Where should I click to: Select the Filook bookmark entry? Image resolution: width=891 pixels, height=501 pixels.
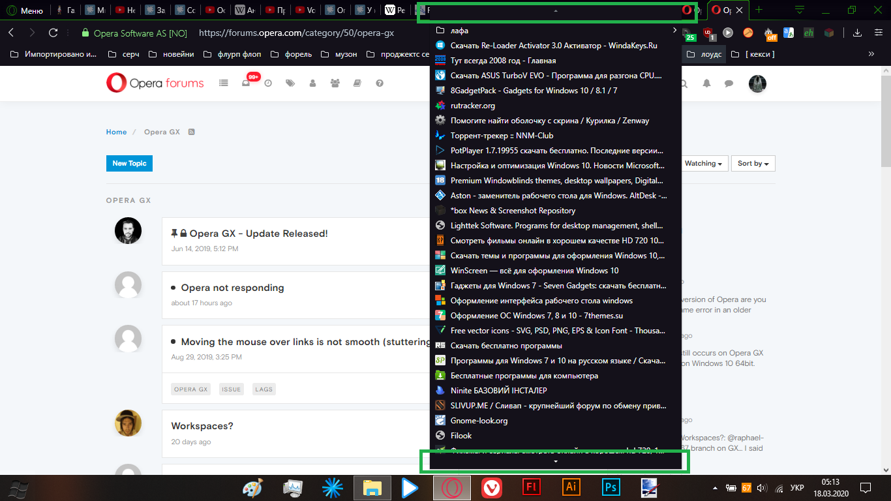click(556, 436)
